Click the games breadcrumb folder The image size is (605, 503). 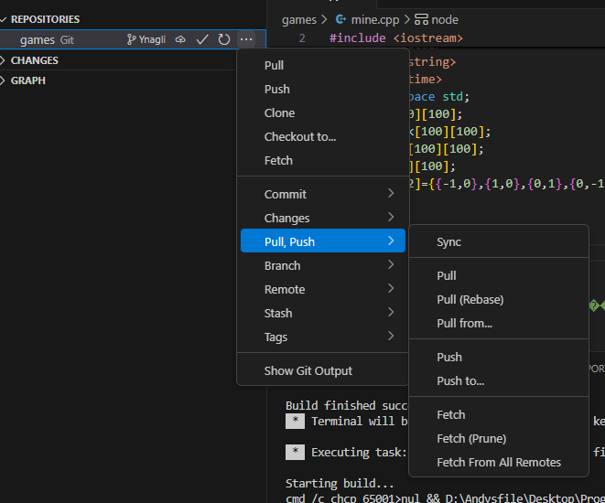[x=299, y=19]
